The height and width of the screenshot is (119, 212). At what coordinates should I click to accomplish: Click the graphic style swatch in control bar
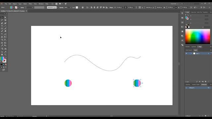(x=77, y=8)
